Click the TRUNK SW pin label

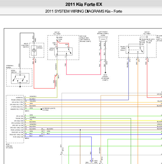pyautogui.click(x=19, y=118)
